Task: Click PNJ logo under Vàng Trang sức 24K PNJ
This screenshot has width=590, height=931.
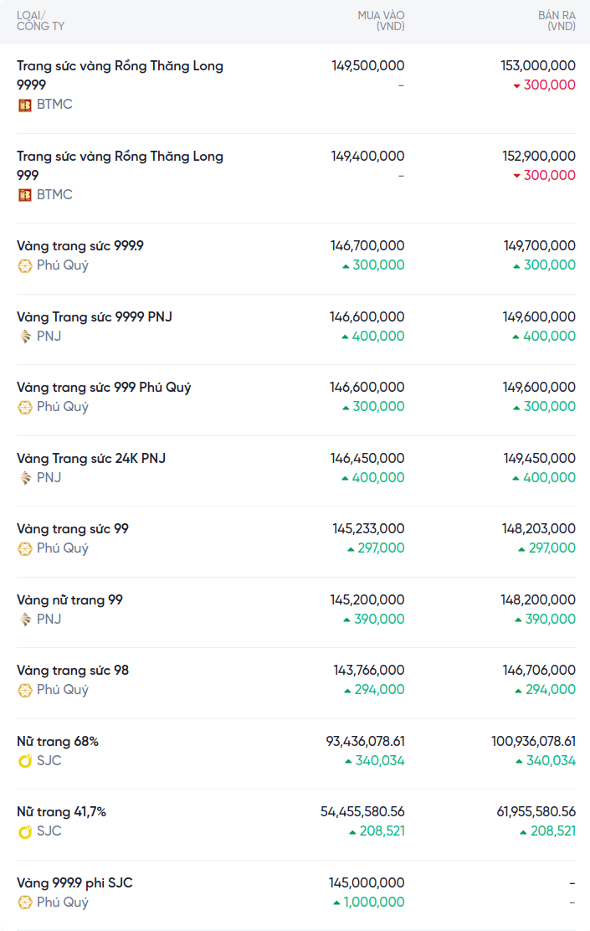Action: 25,478
